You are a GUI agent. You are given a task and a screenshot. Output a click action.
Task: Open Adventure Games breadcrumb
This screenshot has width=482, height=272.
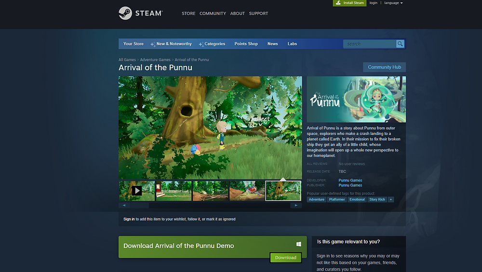155,60
